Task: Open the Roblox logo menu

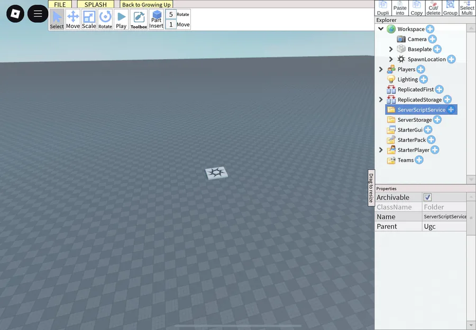Action: click(15, 14)
